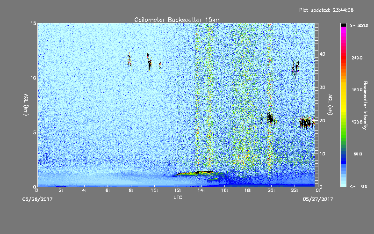374x234 pixels.
Task: Click the 30 label on the kft axis
Action: tap(322, 88)
